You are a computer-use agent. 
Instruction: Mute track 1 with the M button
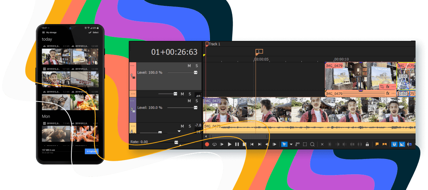[x=189, y=66]
